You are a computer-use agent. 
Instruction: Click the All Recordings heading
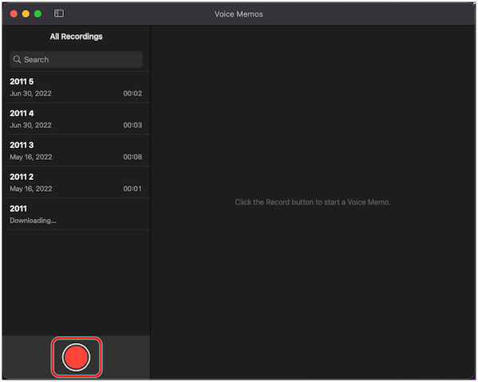click(76, 37)
